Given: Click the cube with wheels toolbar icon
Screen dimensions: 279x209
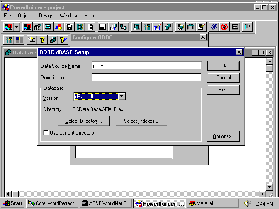Looking at the screenshot, I should pos(180,27).
